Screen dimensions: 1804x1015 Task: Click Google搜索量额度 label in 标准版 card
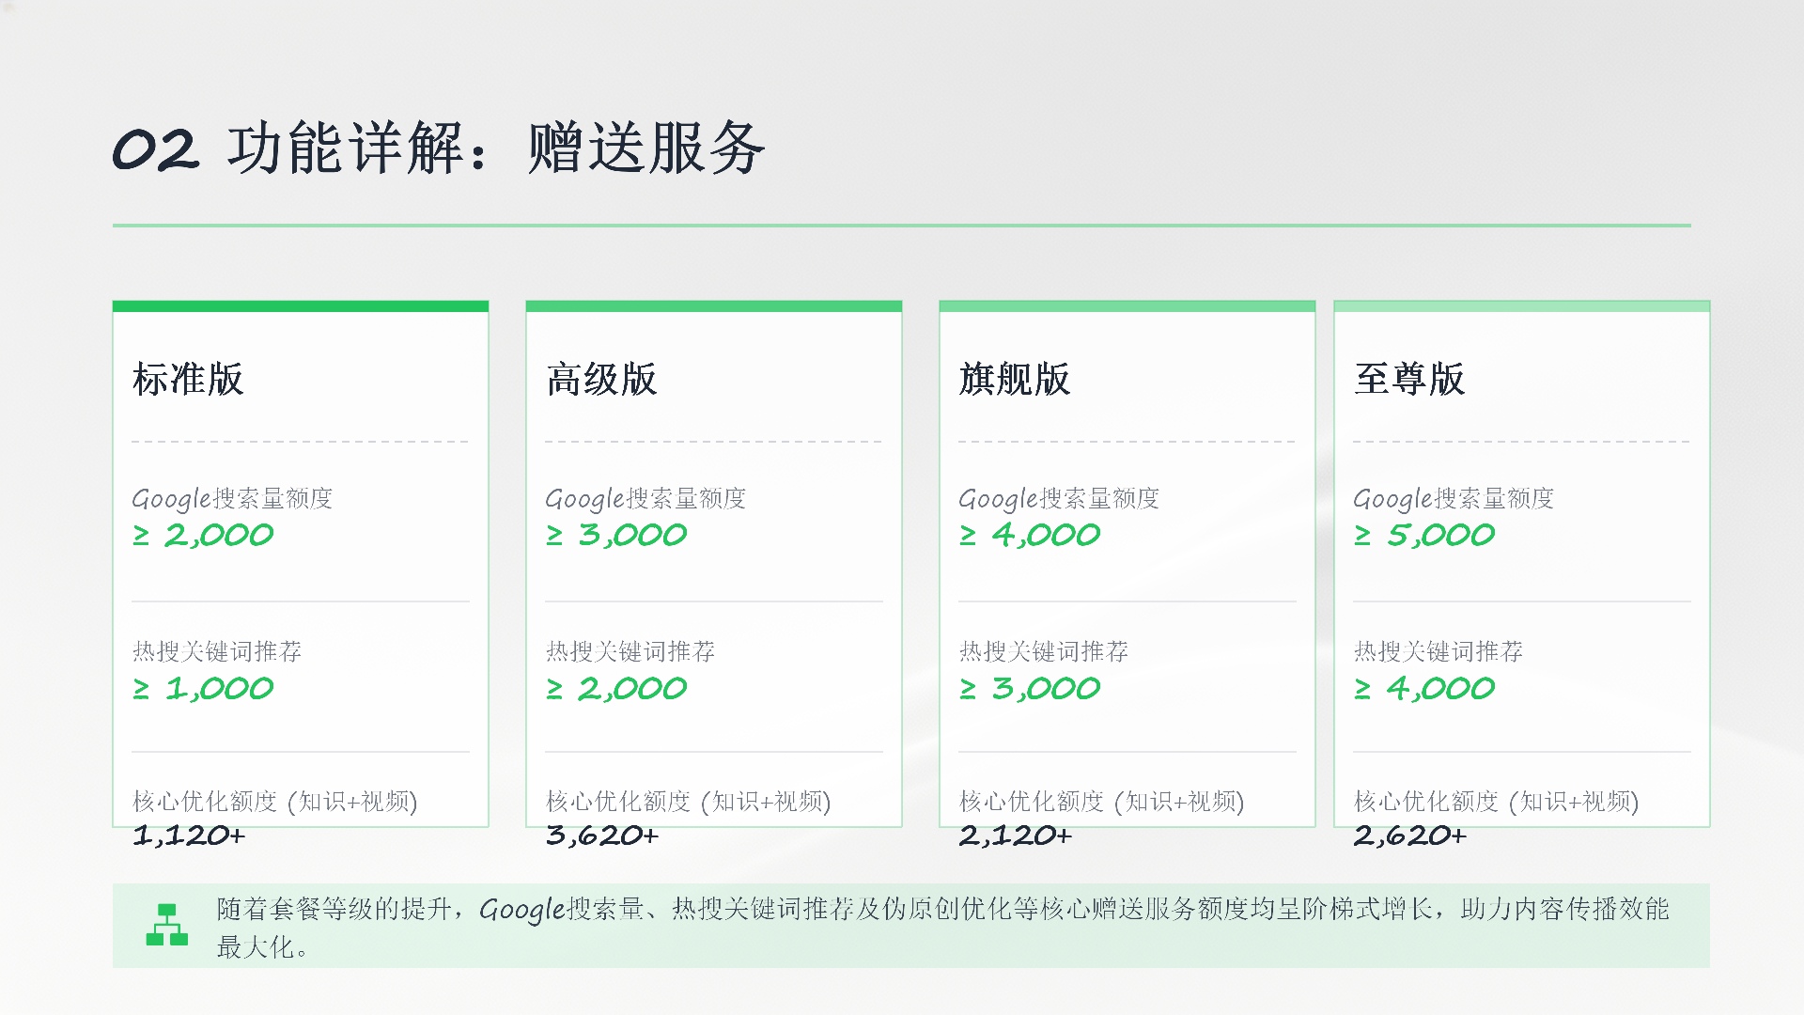[232, 498]
